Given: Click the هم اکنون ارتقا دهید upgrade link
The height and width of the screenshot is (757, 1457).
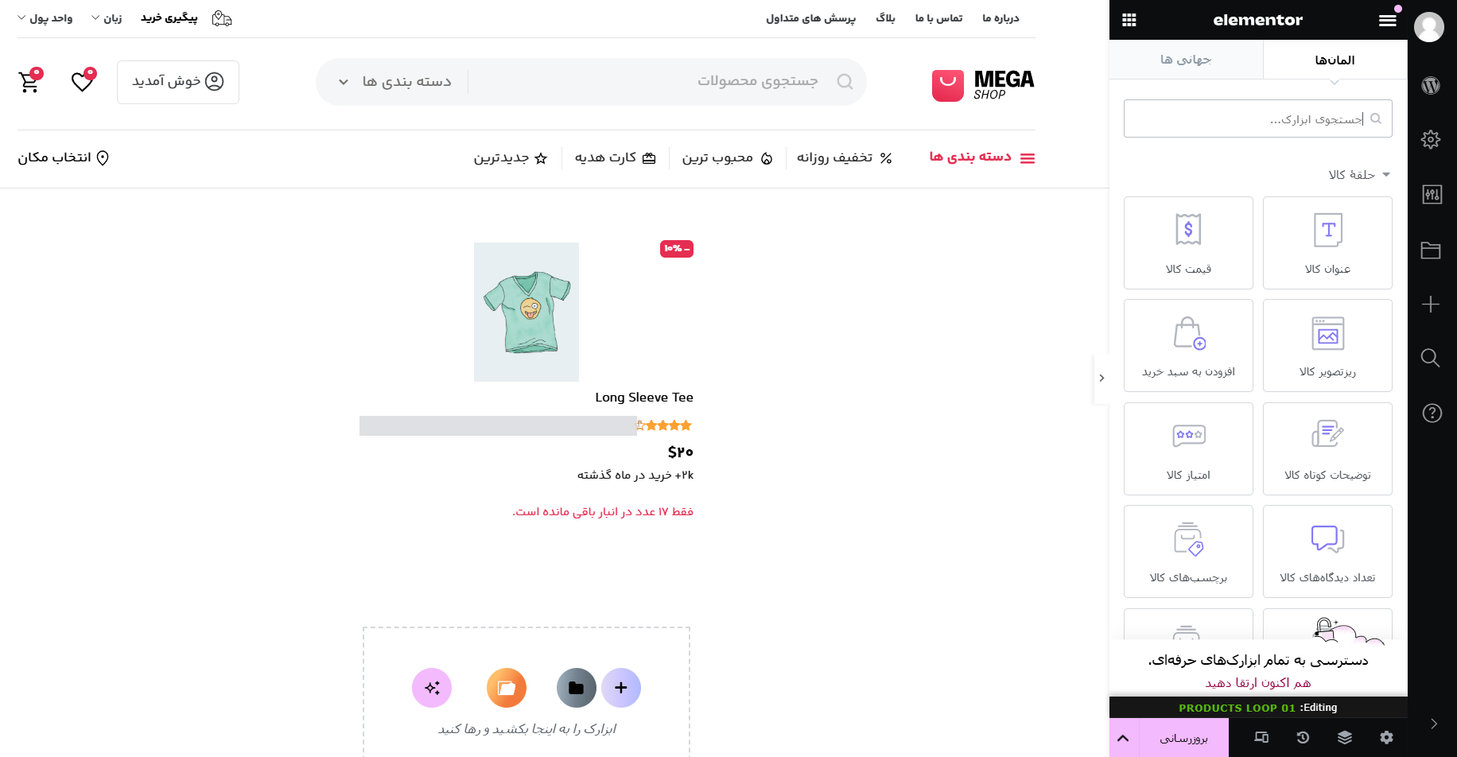Looking at the screenshot, I should [1257, 683].
